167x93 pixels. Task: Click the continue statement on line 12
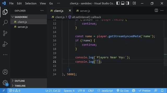point(89,24)
